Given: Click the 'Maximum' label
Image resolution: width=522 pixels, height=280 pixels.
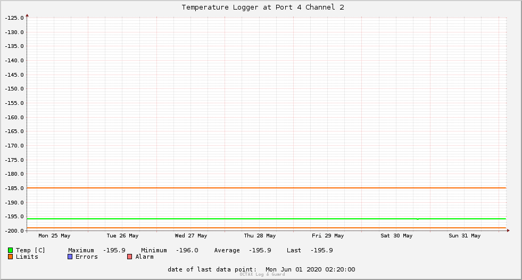Looking at the screenshot, I should [x=81, y=250].
